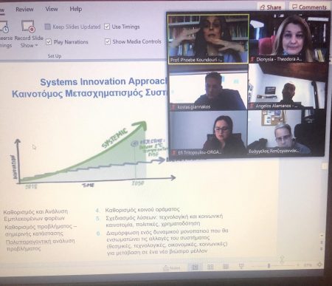Switch to Normal view icon
Viewport: 332px width, 286px height.
point(195,268)
